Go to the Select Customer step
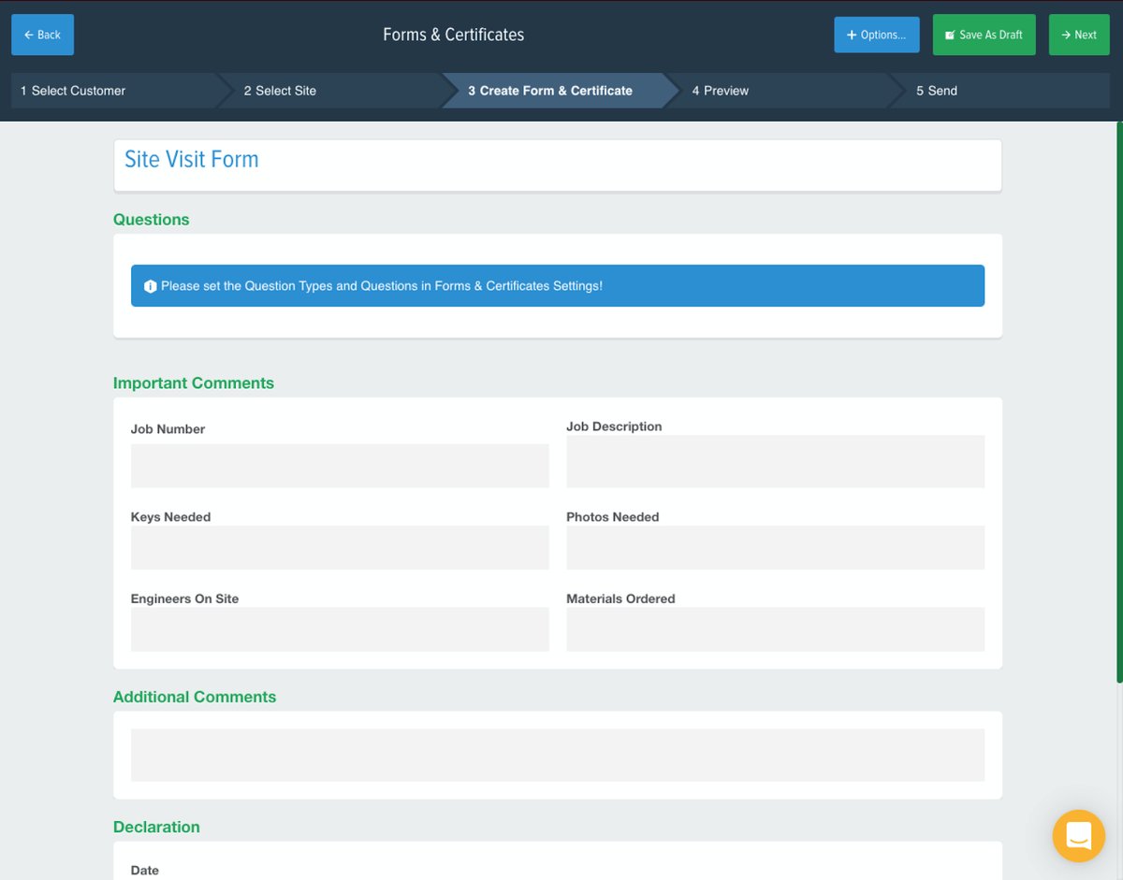1123x880 pixels. click(74, 91)
